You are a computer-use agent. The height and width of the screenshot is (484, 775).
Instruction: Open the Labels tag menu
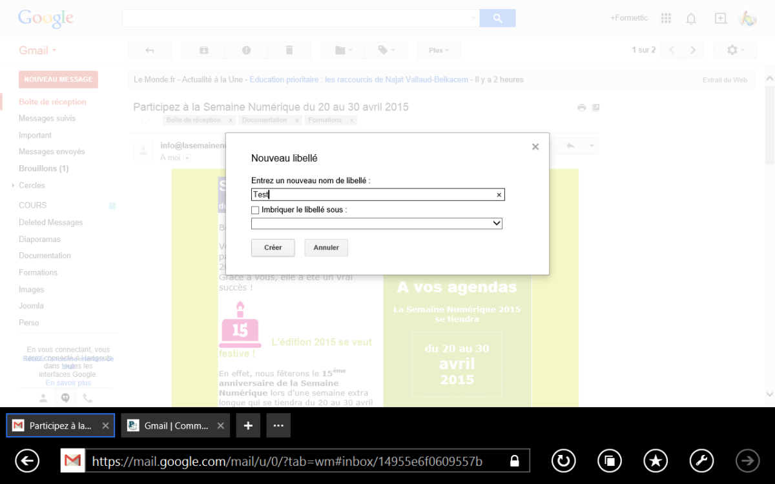[x=386, y=50]
